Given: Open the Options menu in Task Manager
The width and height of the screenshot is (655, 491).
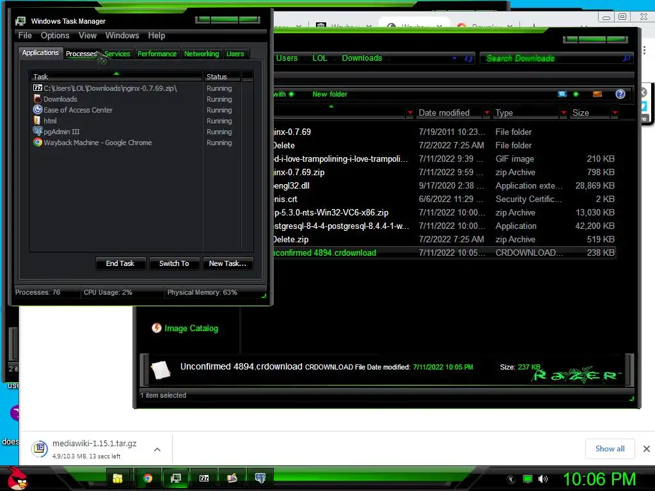Looking at the screenshot, I should click(x=55, y=36).
